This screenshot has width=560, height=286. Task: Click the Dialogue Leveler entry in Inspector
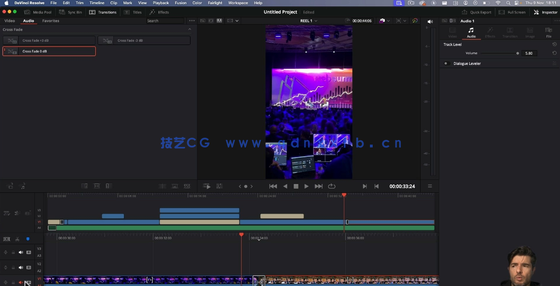[467, 64]
